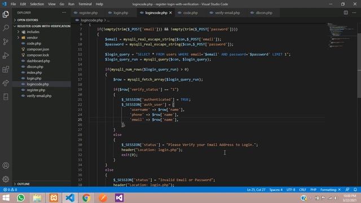Open the File menu
Screen dimensions: 361x203
13,4
